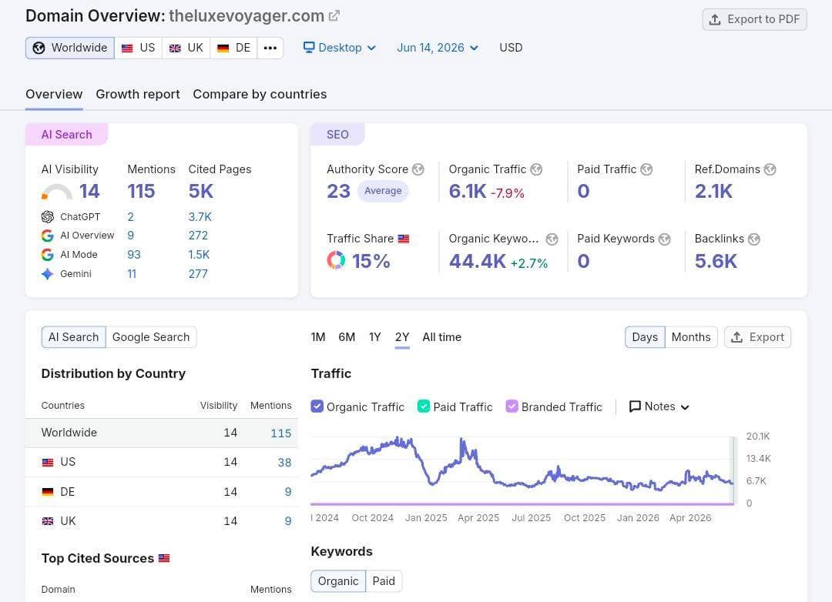Select Organic keywords toggle
832x602 pixels.
click(x=338, y=581)
